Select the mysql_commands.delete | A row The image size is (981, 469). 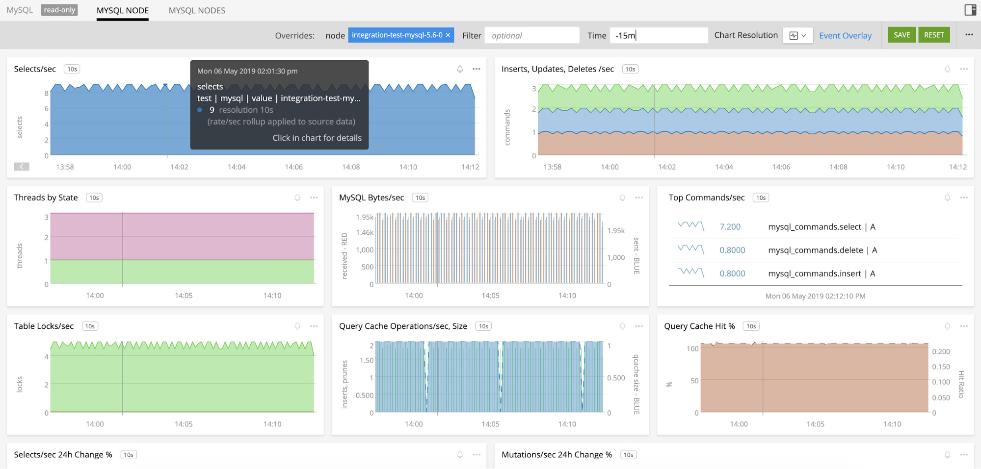tap(815, 250)
